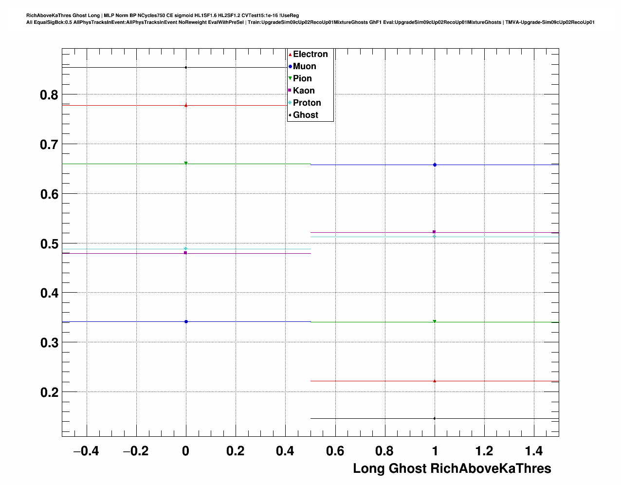Select the Muon data point at x=1
Viewport: 621px width, 485px height.
[435, 165]
